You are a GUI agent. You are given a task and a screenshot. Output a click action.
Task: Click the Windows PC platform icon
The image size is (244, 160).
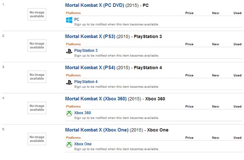coord(69,20)
